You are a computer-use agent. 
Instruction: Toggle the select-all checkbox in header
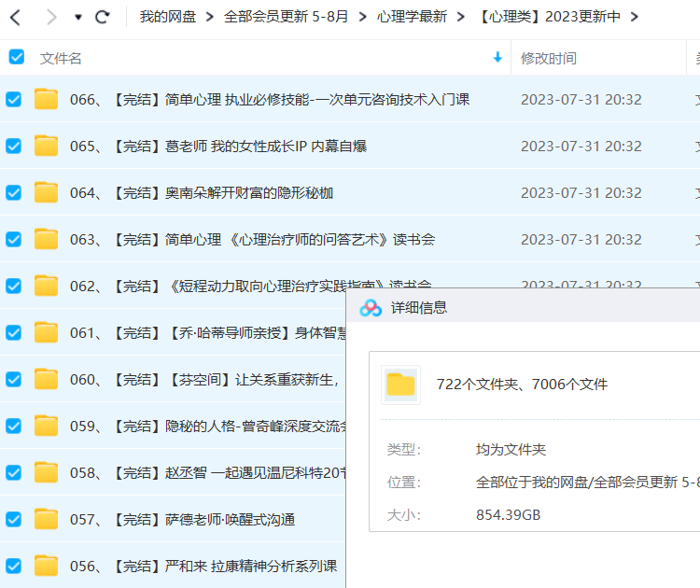pyautogui.click(x=16, y=58)
